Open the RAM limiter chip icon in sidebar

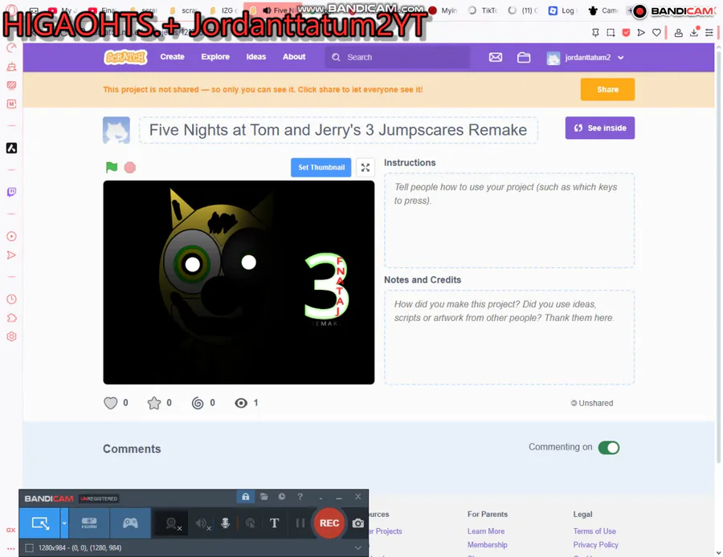(x=11, y=104)
